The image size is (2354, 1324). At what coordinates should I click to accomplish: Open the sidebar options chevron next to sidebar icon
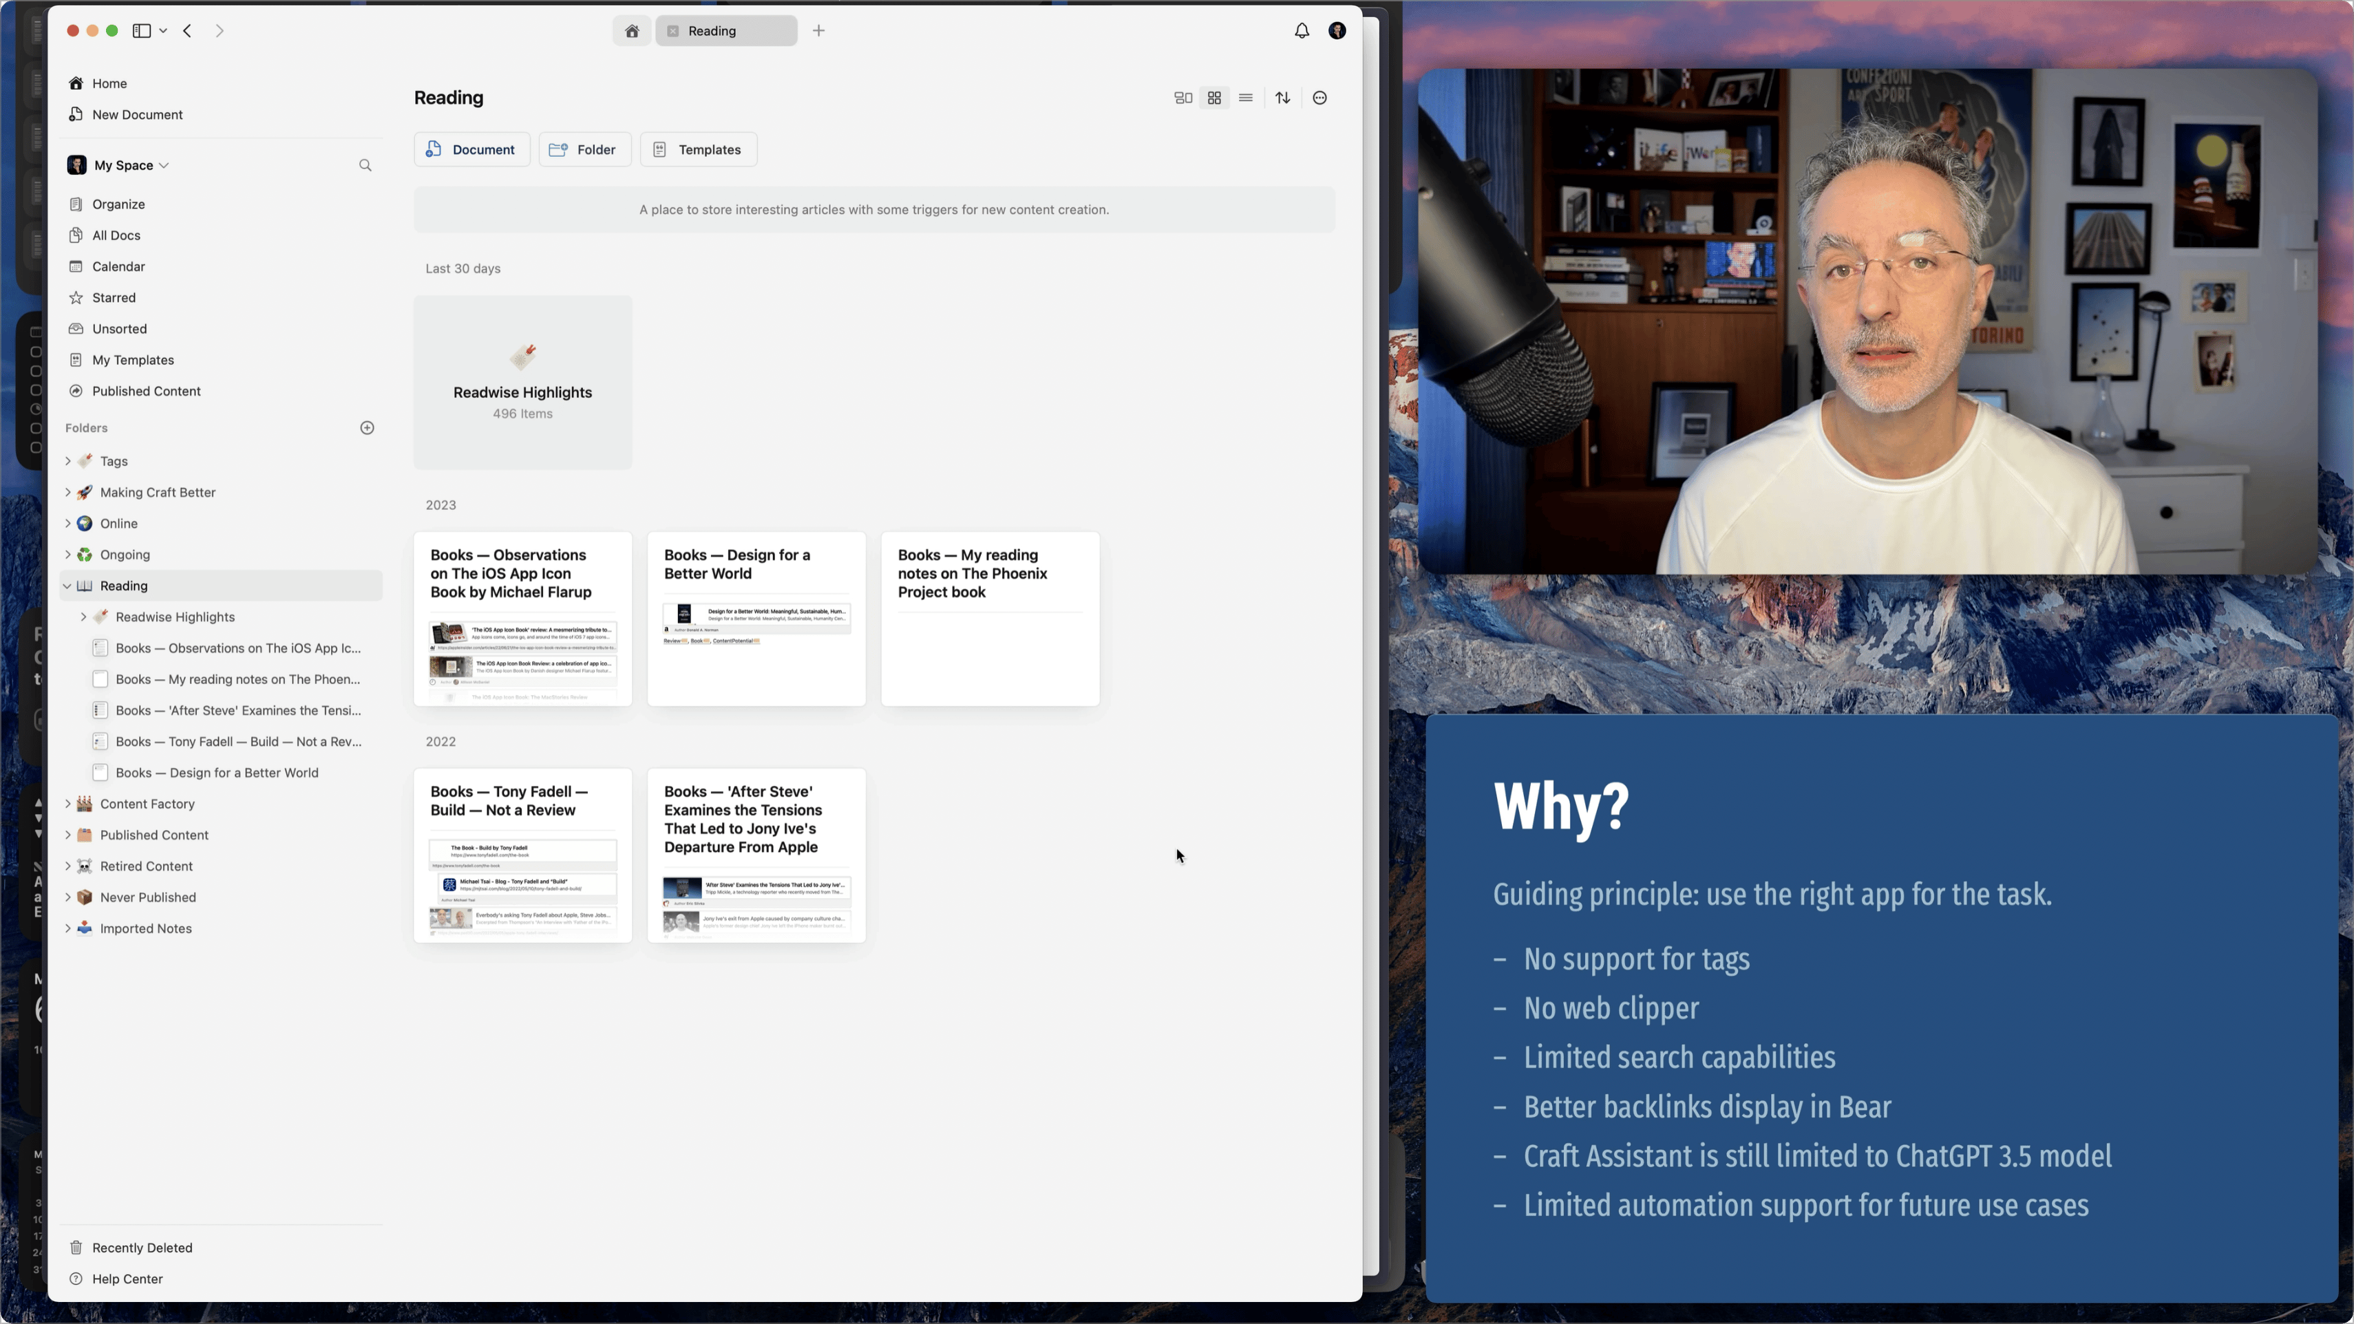(164, 31)
